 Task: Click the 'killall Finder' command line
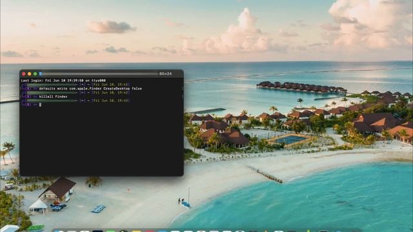pos(53,97)
